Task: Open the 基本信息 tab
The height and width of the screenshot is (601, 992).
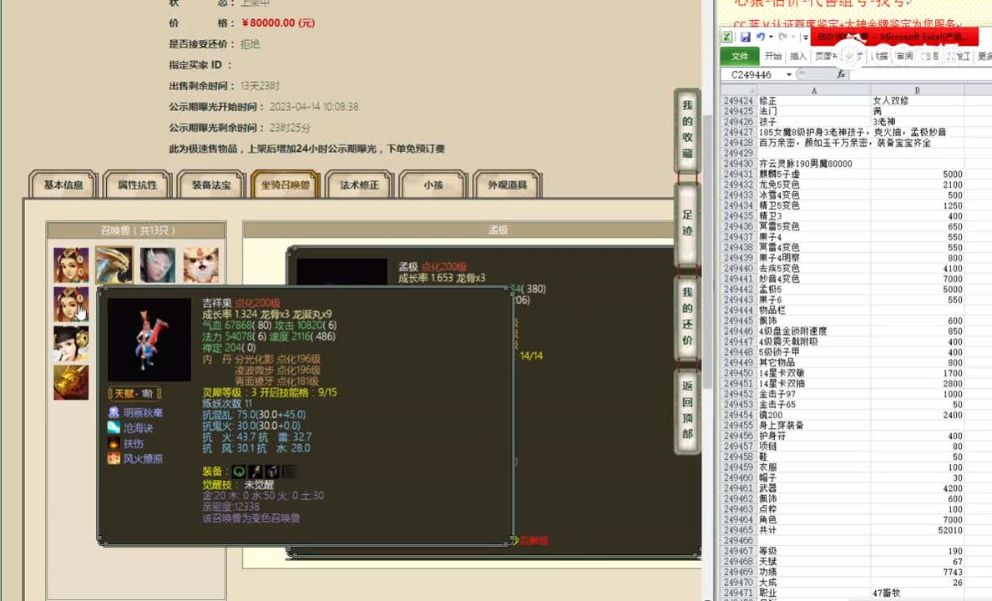Action: click(x=63, y=184)
